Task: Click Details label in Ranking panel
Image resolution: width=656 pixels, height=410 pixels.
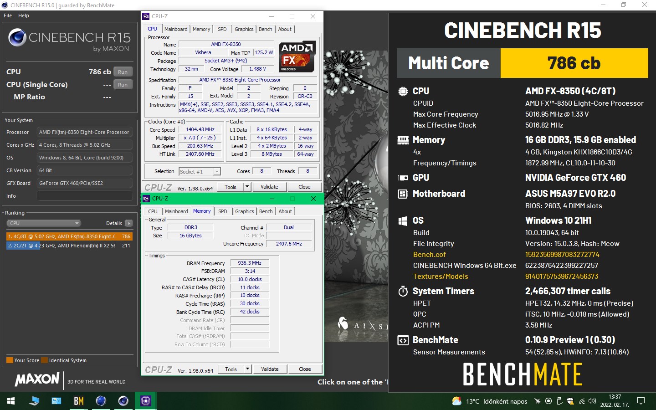Action: point(114,223)
